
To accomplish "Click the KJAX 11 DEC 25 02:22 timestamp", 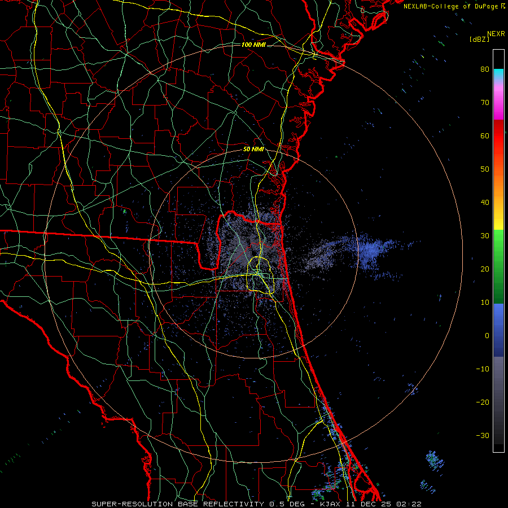I will [x=371, y=504].
